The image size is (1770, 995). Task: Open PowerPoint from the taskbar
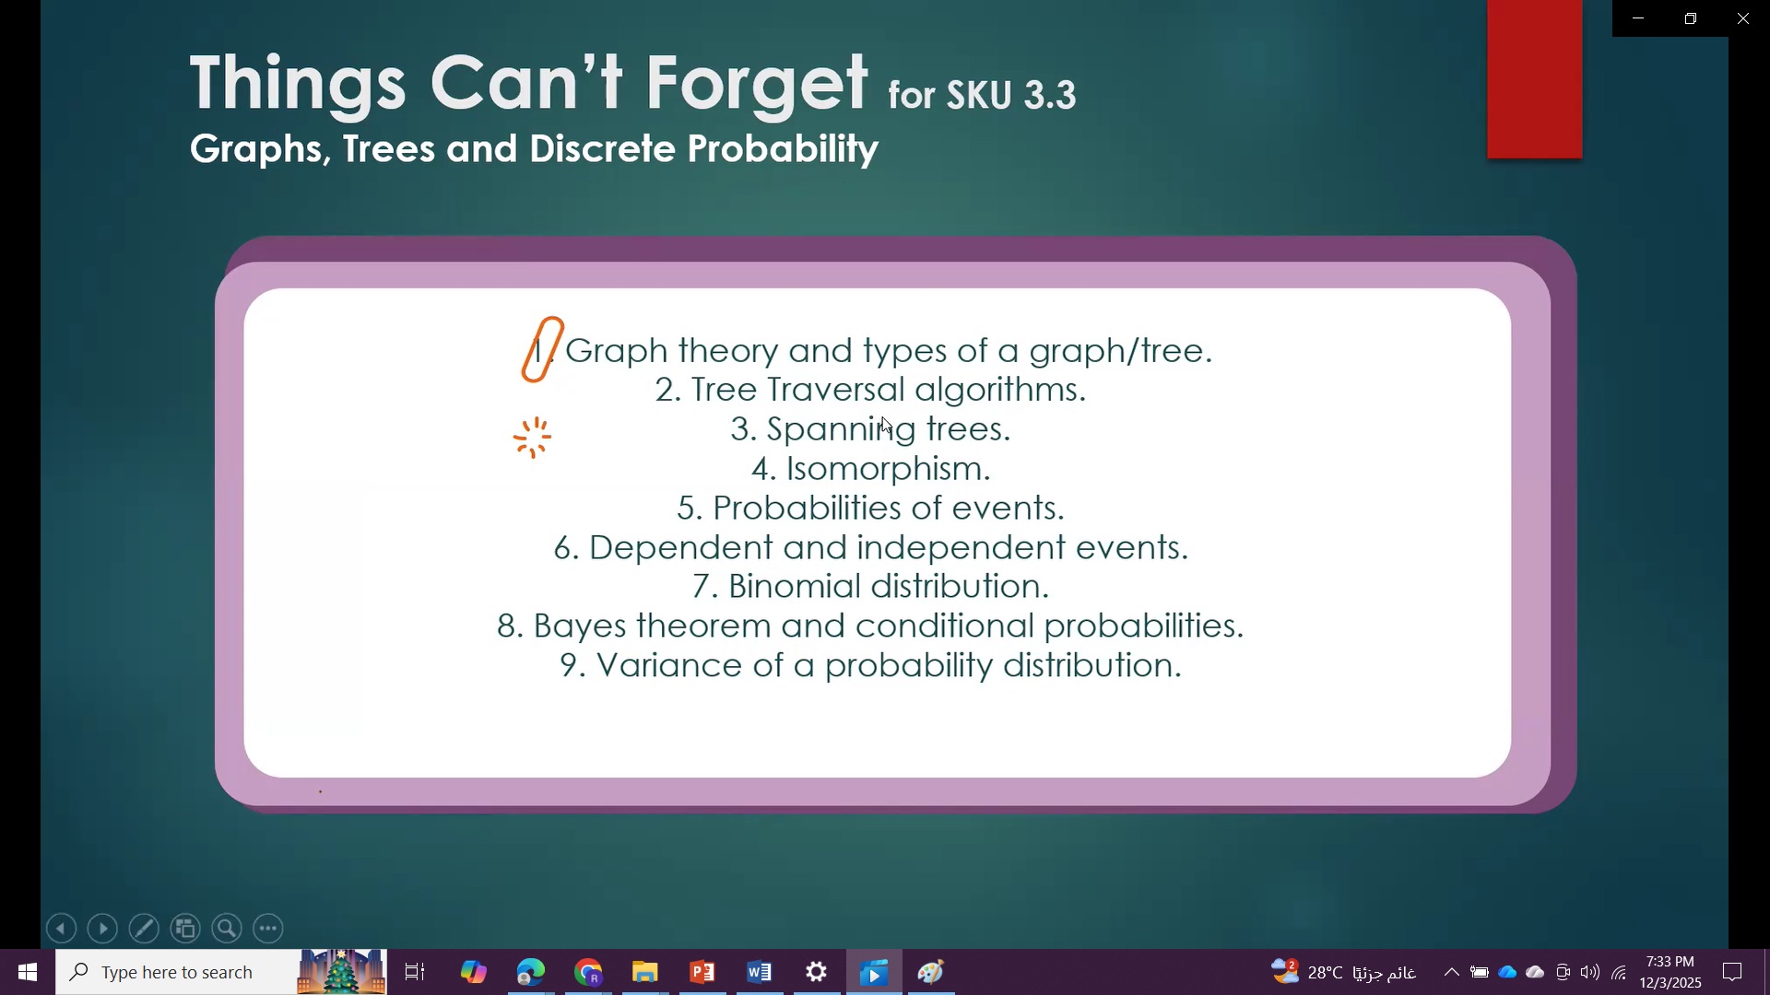tap(702, 972)
